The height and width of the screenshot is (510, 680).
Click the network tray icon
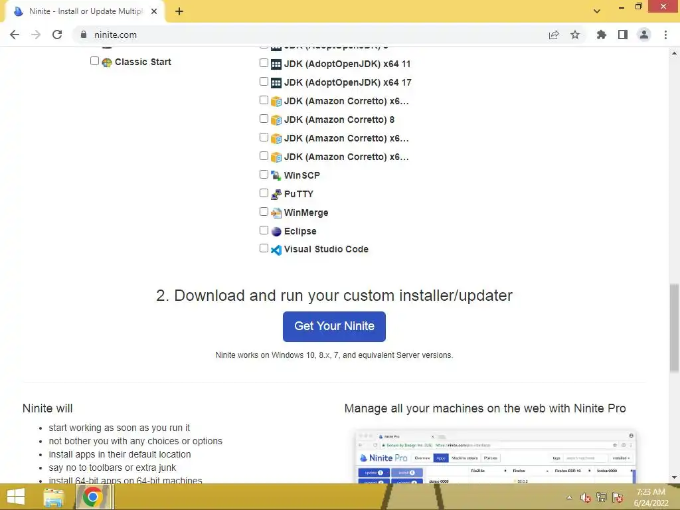point(601,497)
